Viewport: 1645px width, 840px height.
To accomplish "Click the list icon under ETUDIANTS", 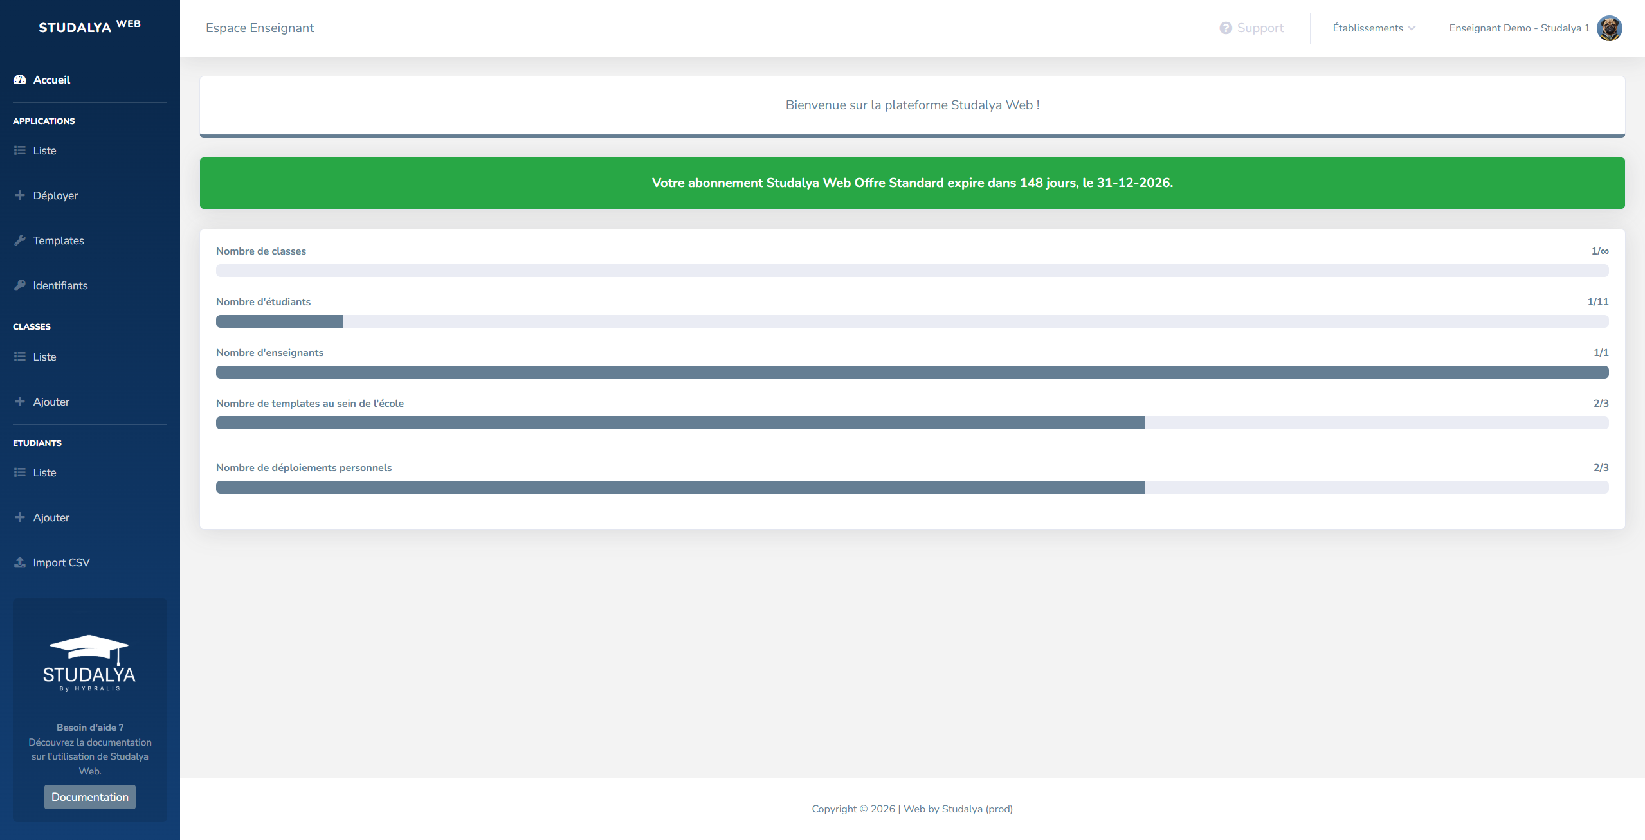I will tap(20, 472).
